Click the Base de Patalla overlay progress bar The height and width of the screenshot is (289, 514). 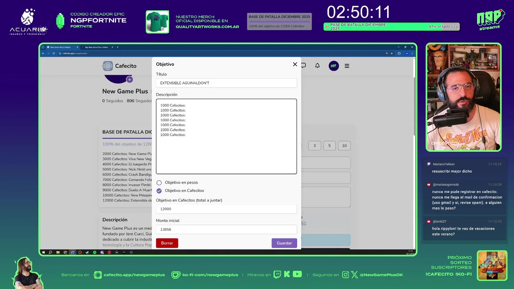coord(279,21)
